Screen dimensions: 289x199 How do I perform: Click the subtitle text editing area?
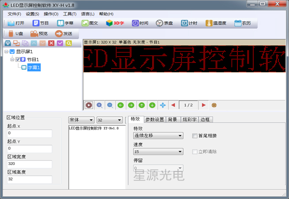click(x=97, y=157)
